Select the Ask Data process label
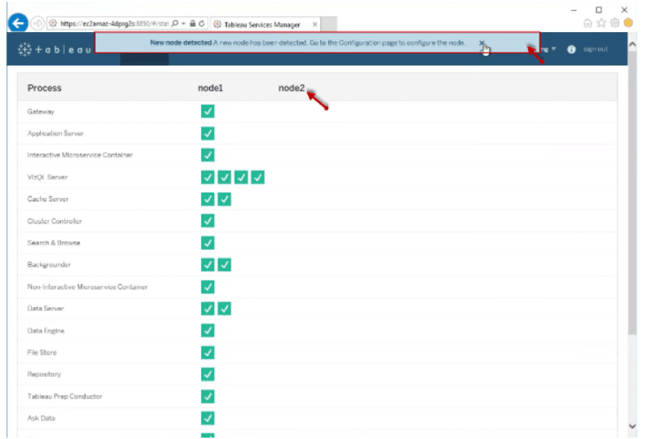 (x=41, y=419)
